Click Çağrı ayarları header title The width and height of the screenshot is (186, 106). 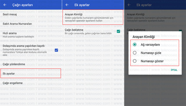pyautogui.click(x=23, y=5)
